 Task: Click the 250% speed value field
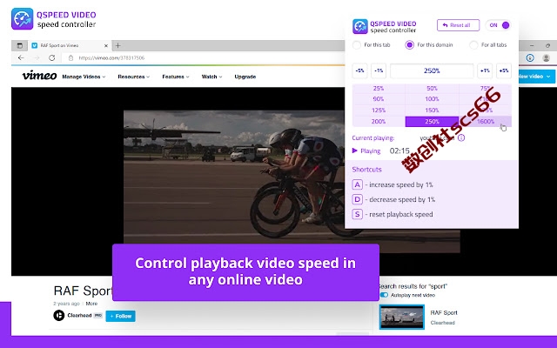pos(432,70)
